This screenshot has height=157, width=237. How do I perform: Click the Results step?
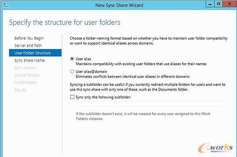coord(21,90)
